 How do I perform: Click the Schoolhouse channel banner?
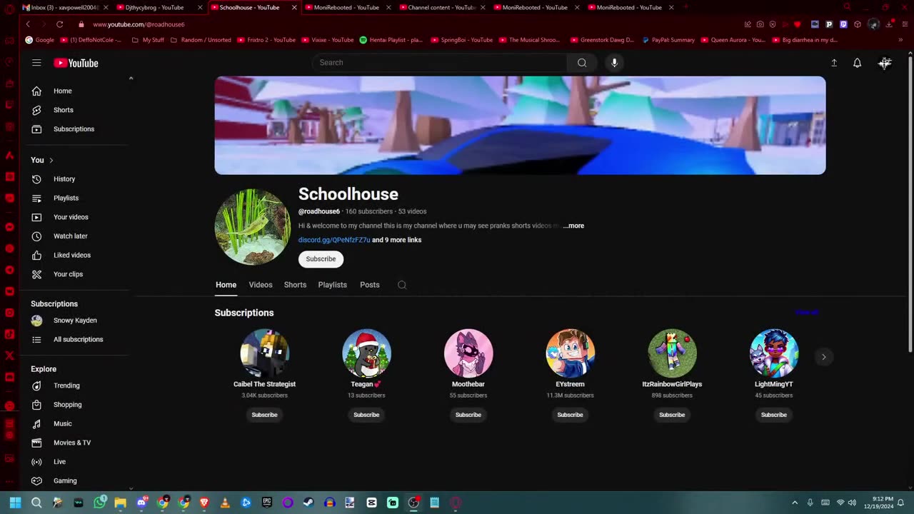tap(520, 126)
